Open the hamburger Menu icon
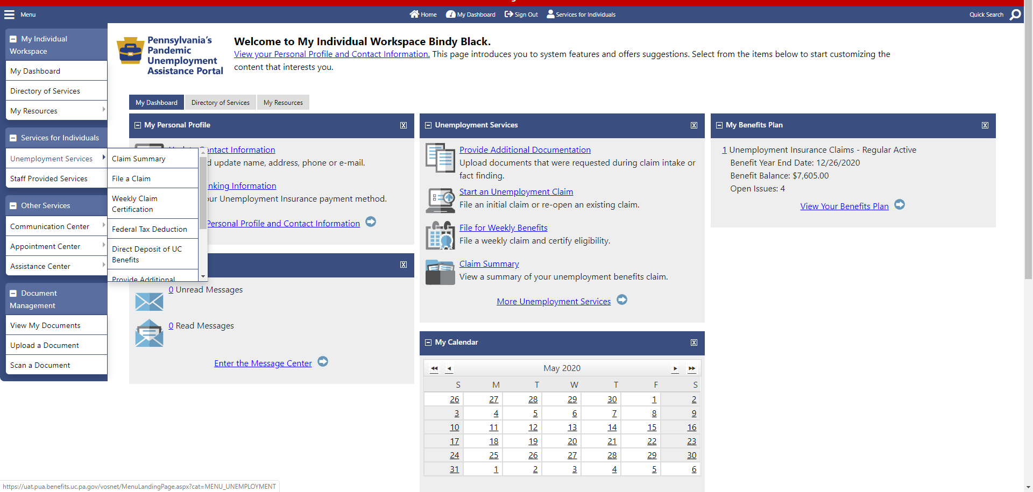The height and width of the screenshot is (492, 1033). click(x=9, y=15)
